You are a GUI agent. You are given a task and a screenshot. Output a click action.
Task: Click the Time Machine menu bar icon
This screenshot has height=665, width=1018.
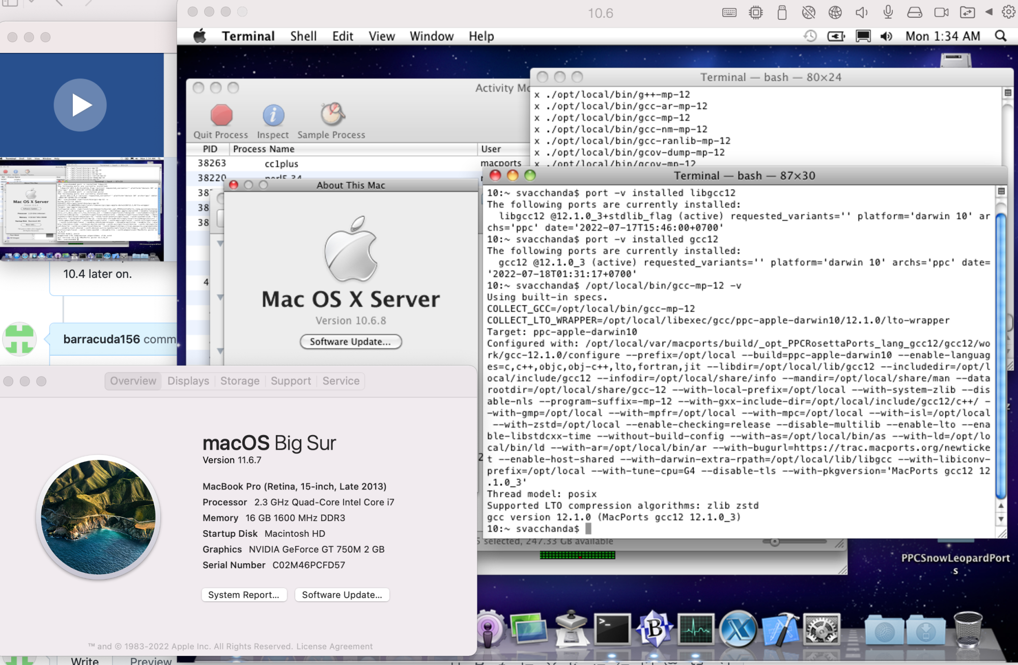810,36
